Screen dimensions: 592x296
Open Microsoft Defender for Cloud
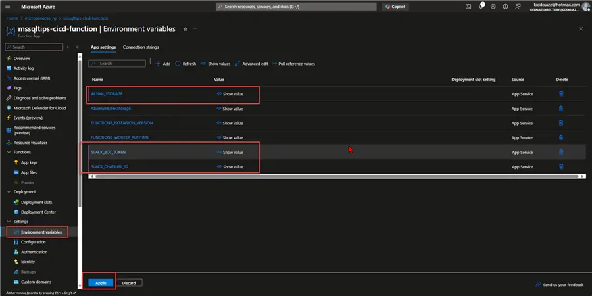coord(39,108)
